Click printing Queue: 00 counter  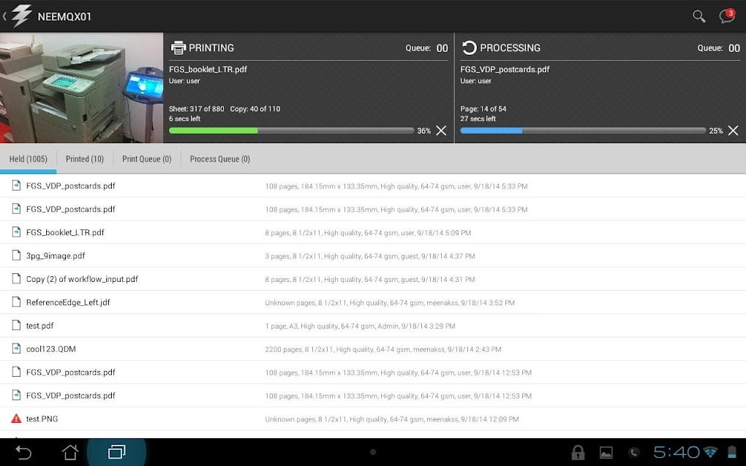tap(426, 48)
